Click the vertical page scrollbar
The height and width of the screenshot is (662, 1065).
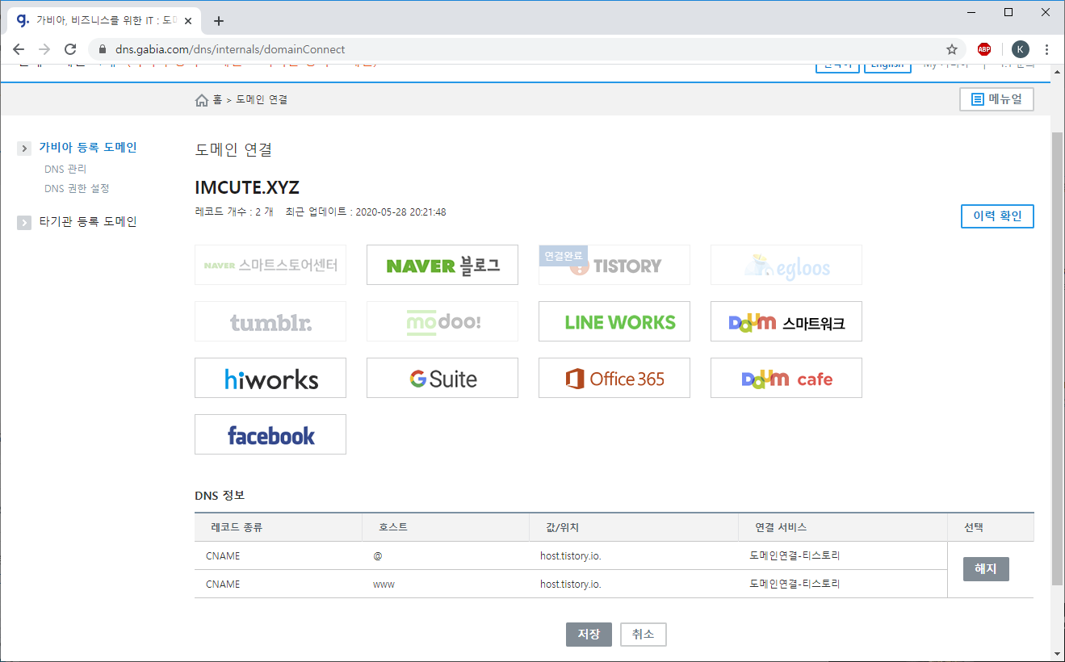click(1057, 358)
